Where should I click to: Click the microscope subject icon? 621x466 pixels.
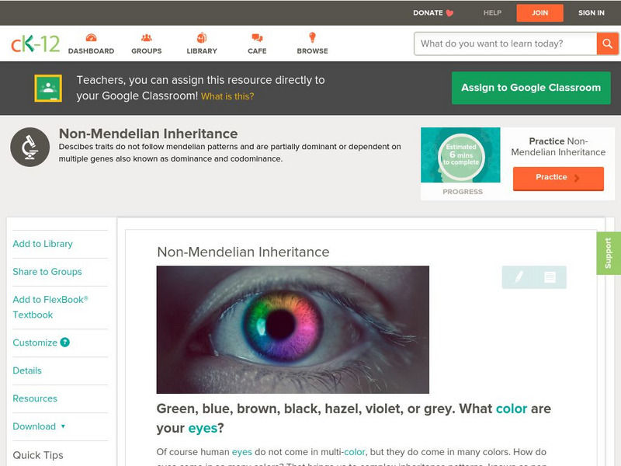coord(29,147)
